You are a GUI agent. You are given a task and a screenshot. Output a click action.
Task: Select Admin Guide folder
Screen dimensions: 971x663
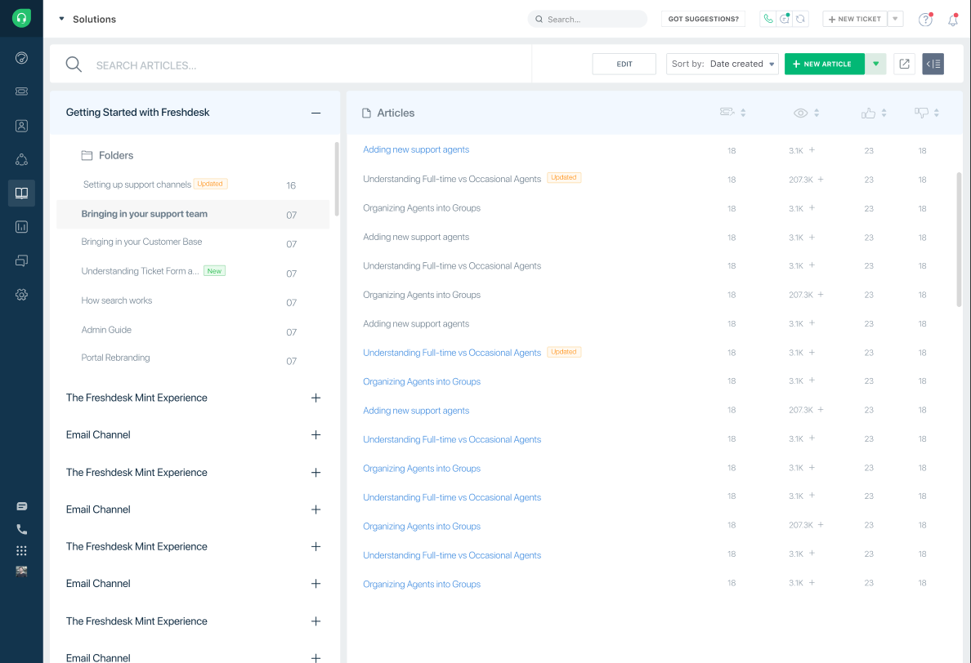(193, 330)
